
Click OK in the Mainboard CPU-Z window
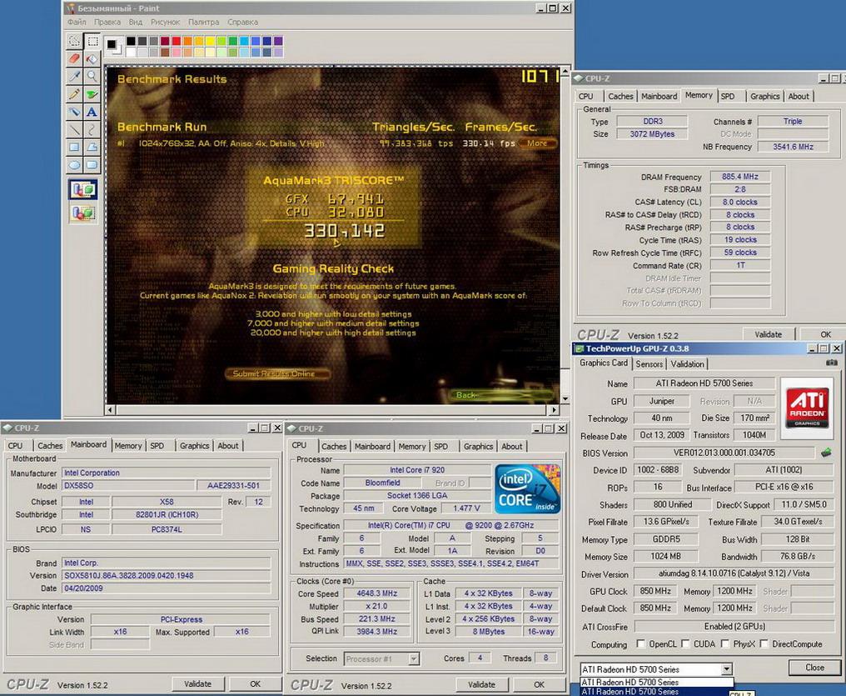click(x=255, y=683)
